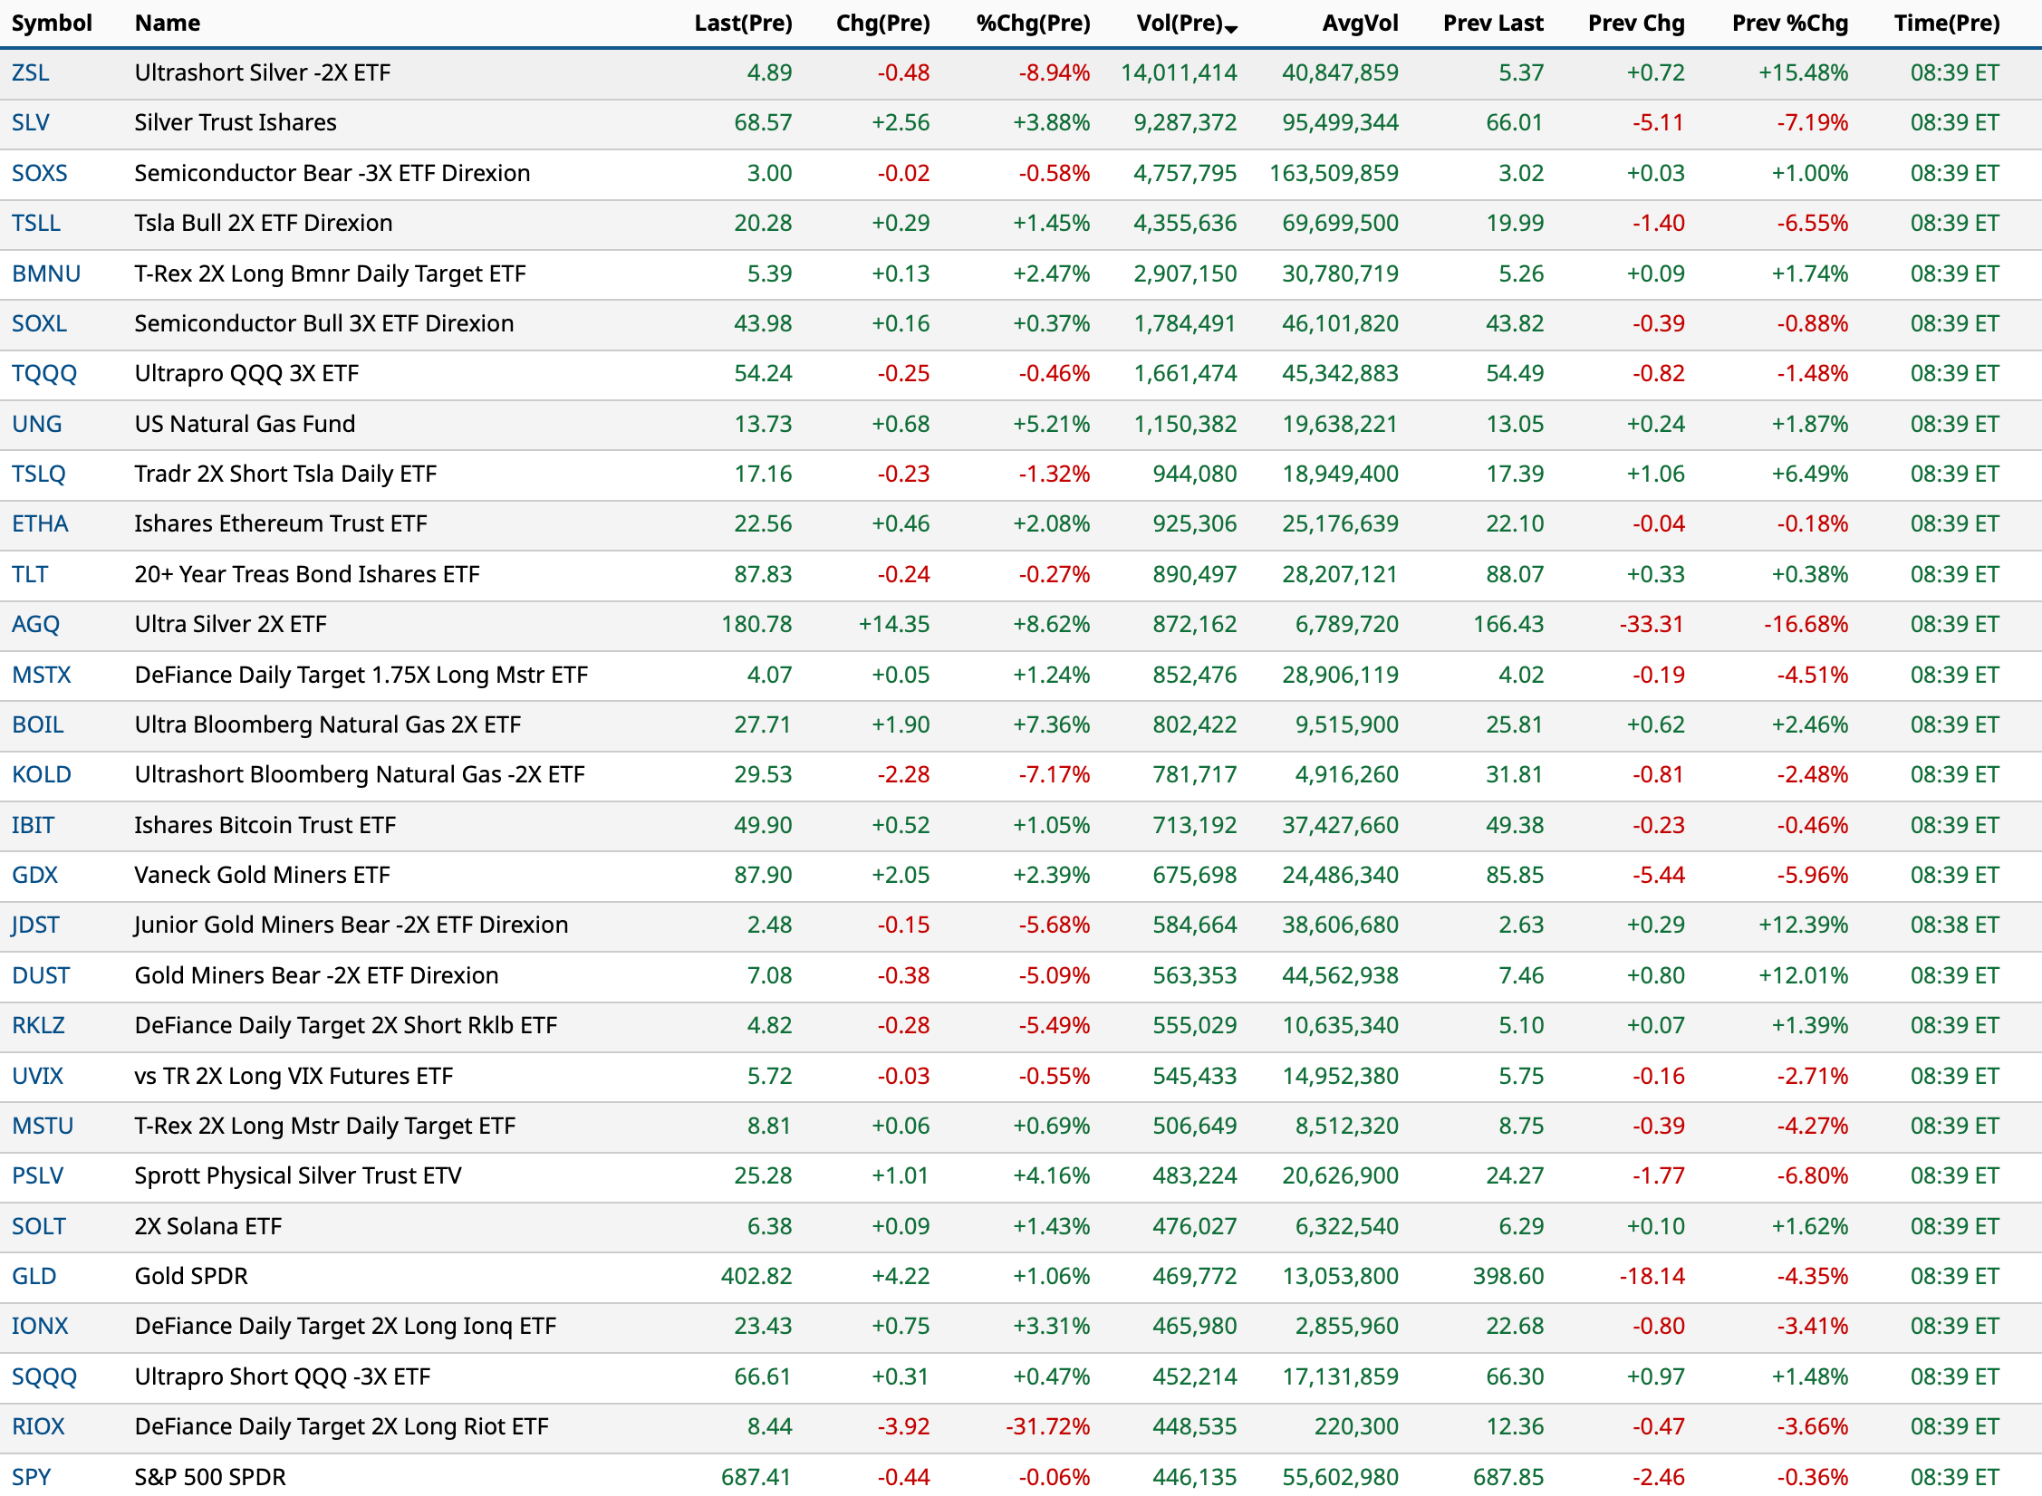Open the RIOX ticker link
This screenshot has height=1496, width=2042.
(38, 1426)
